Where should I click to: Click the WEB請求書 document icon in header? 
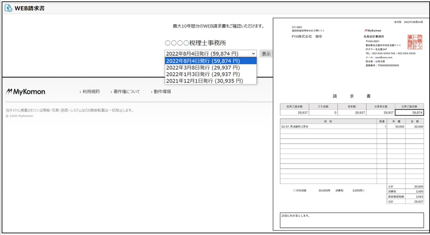[x=8, y=8]
